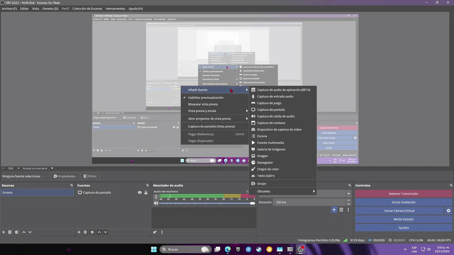Image resolution: width=454 pixels, height=255 pixels.
Task: Click Iniciar Grabación button
Action: 404,202
